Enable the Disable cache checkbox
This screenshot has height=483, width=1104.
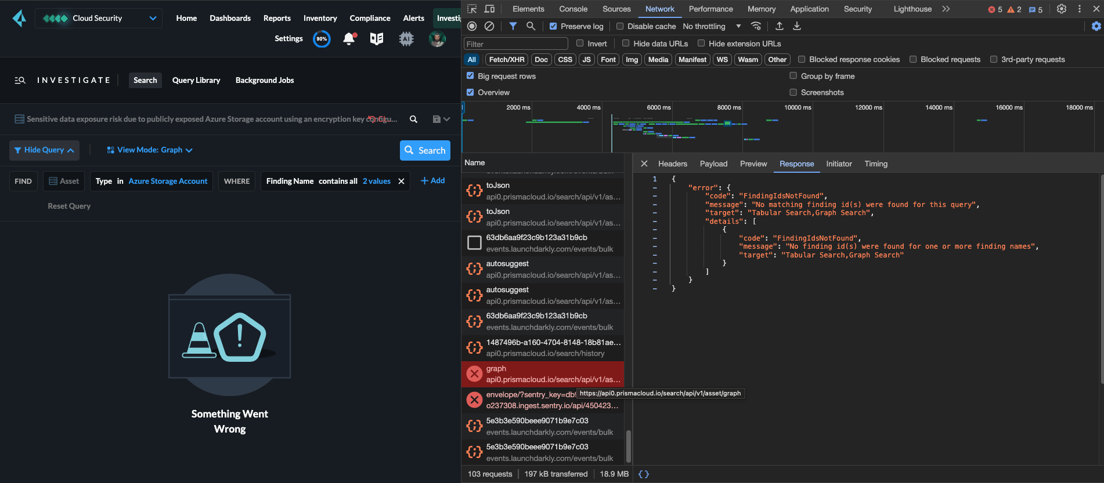coord(620,26)
